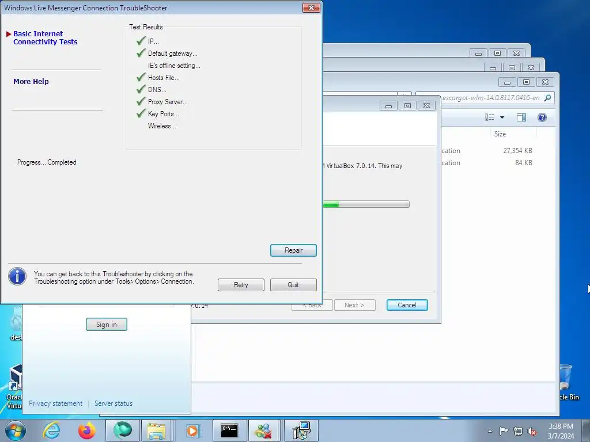Show hidden tray icons arrow

point(490,431)
